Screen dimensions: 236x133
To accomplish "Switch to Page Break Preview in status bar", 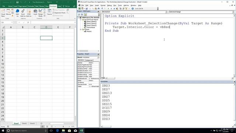I will tap(52, 126).
